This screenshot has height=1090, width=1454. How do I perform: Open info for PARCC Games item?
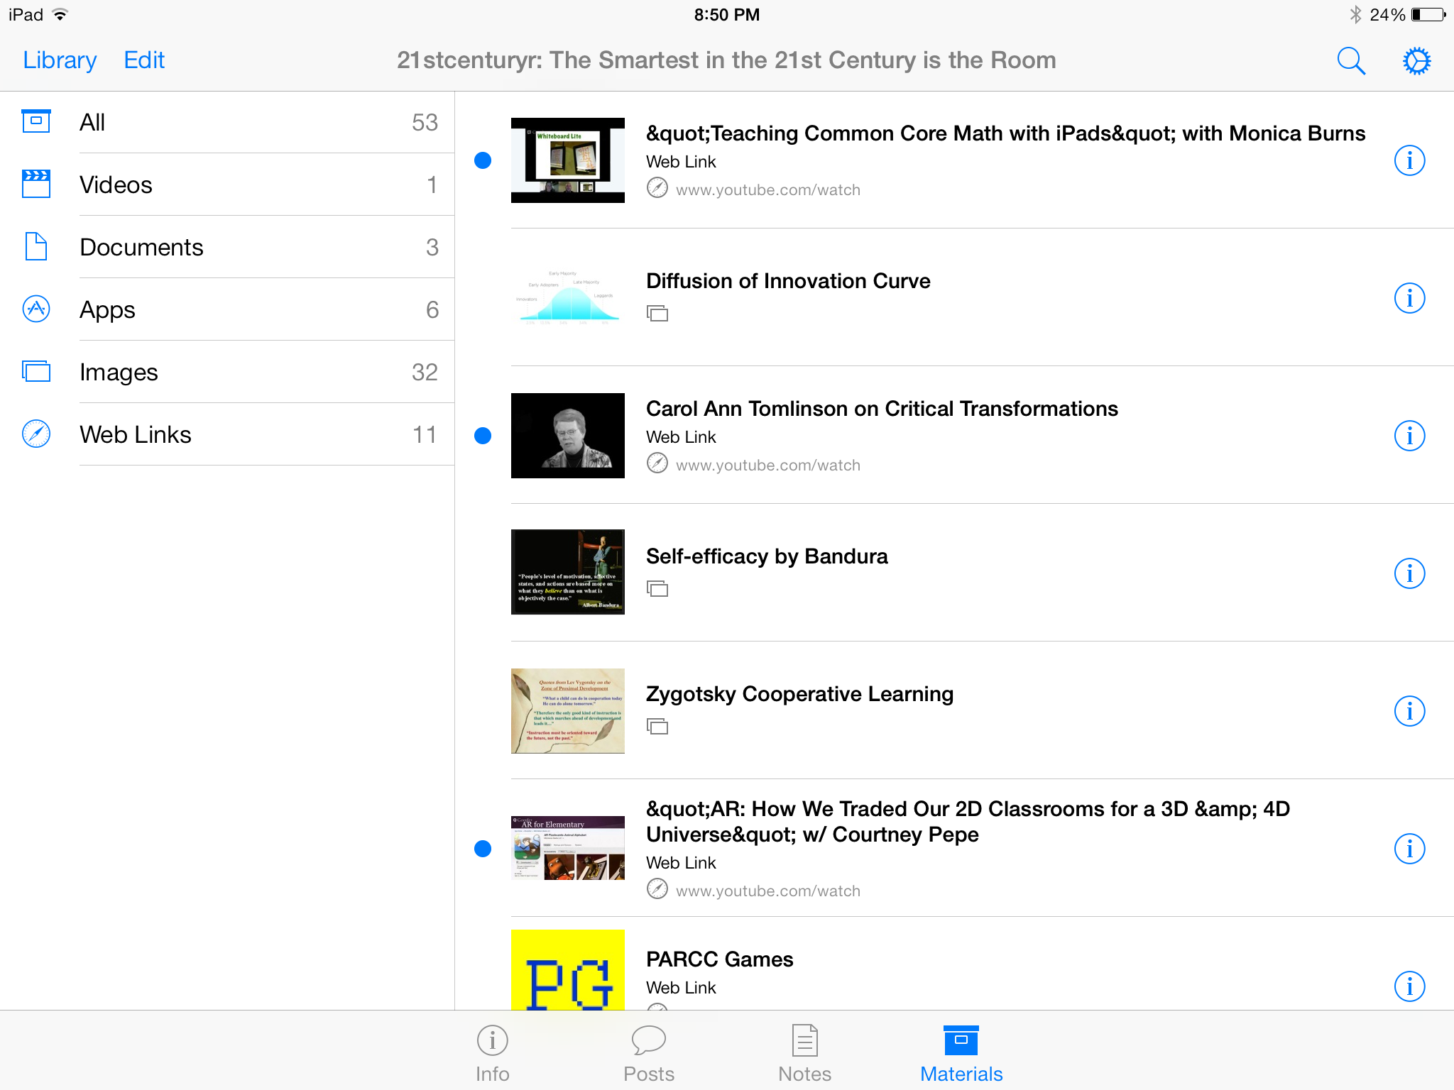pyautogui.click(x=1409, y=986)
